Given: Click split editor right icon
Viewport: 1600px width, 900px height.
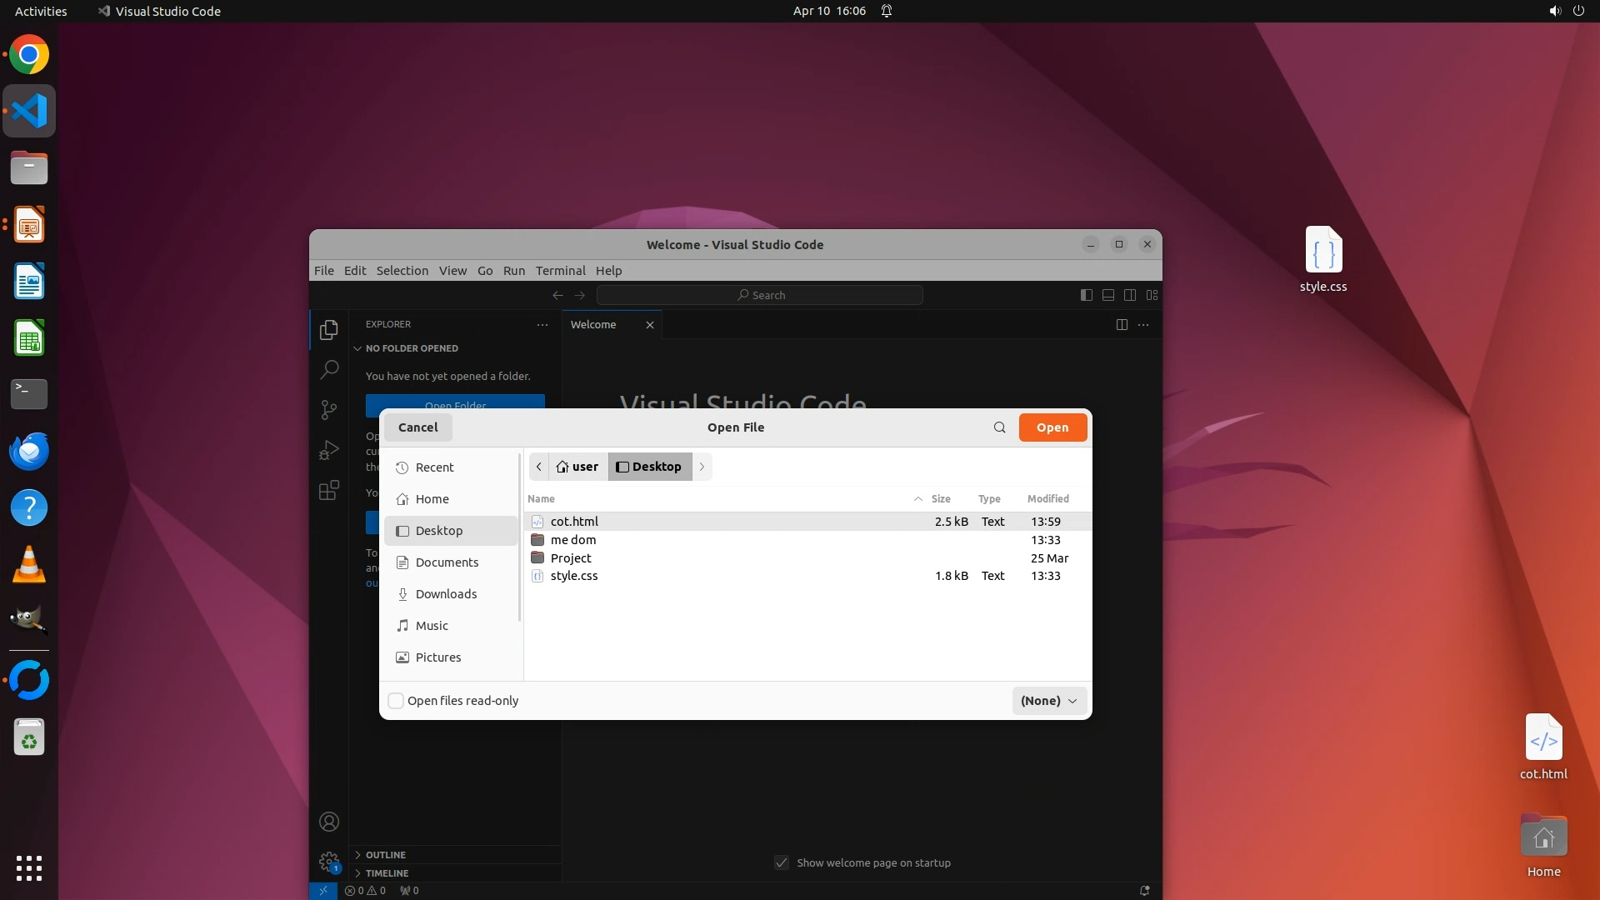Looking at the screenshot, I should coord(1122,325).
